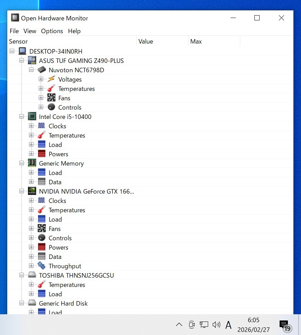Collapse the Nuvoton NCT6798D node
This screenshot has width=301, height=335.
tap(31, 69)
